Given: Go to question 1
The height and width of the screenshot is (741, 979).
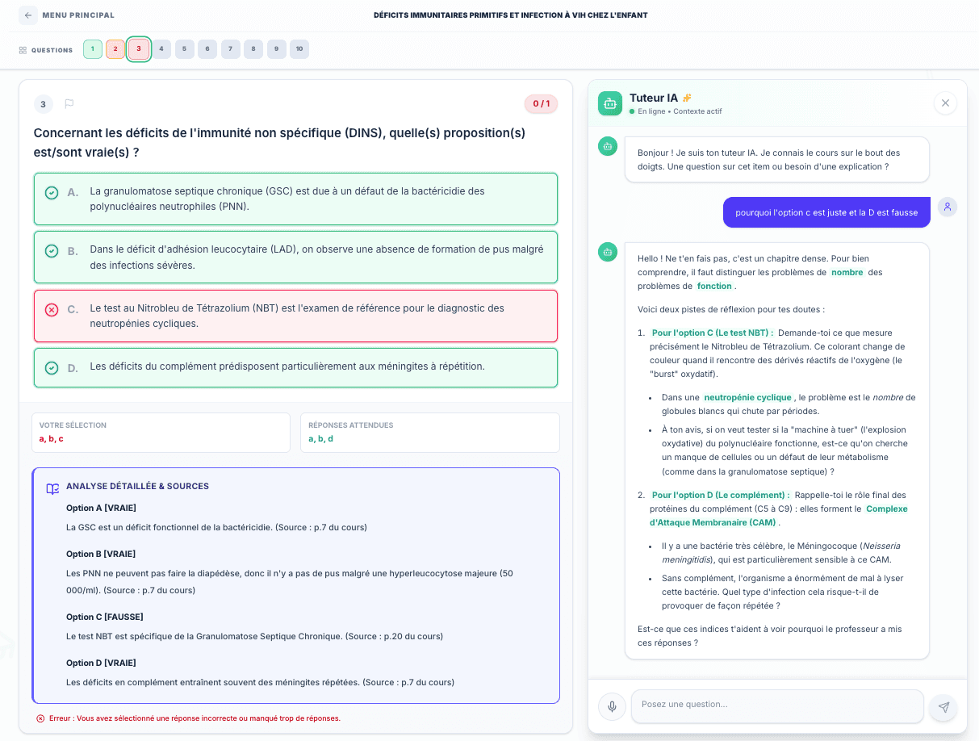Looking at the screenshot, I should point(93,49).
